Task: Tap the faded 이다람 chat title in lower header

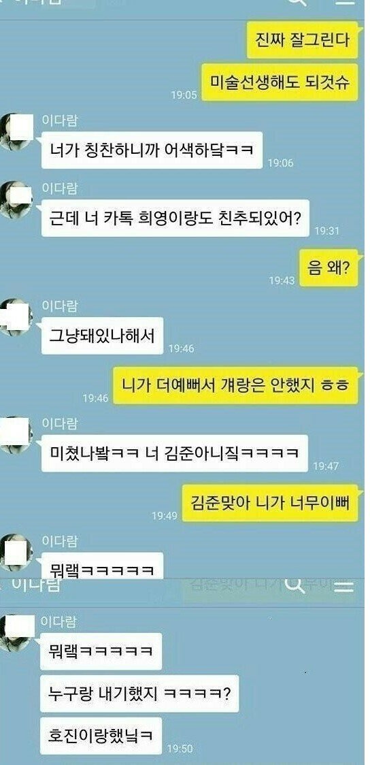Action: tap(35, 584)
